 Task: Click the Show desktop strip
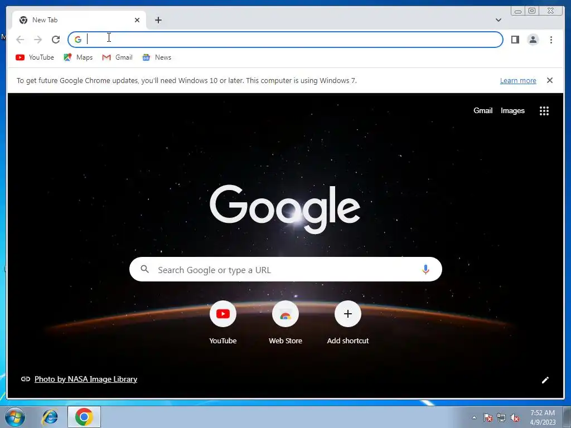click(x=567, y=417)
